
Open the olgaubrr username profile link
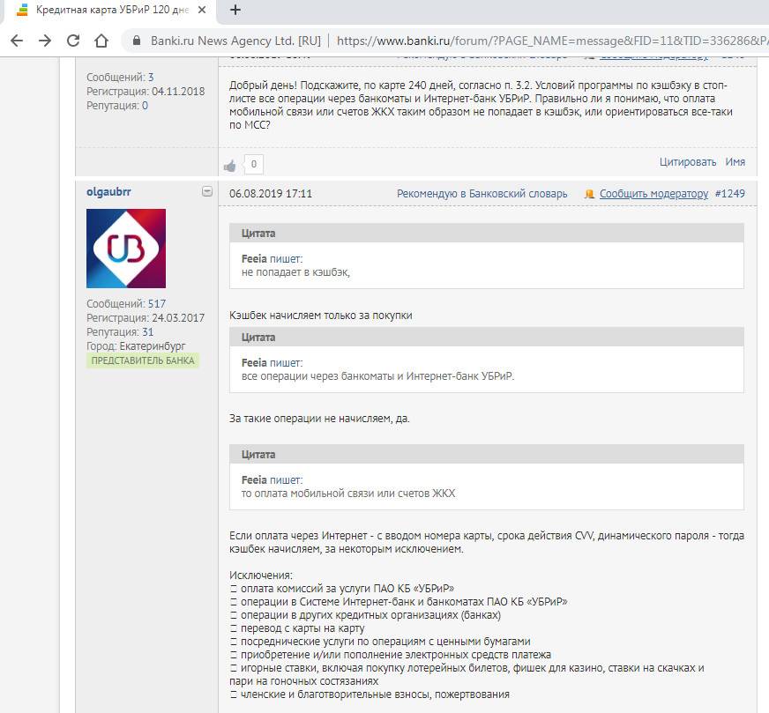coord(109,192)
